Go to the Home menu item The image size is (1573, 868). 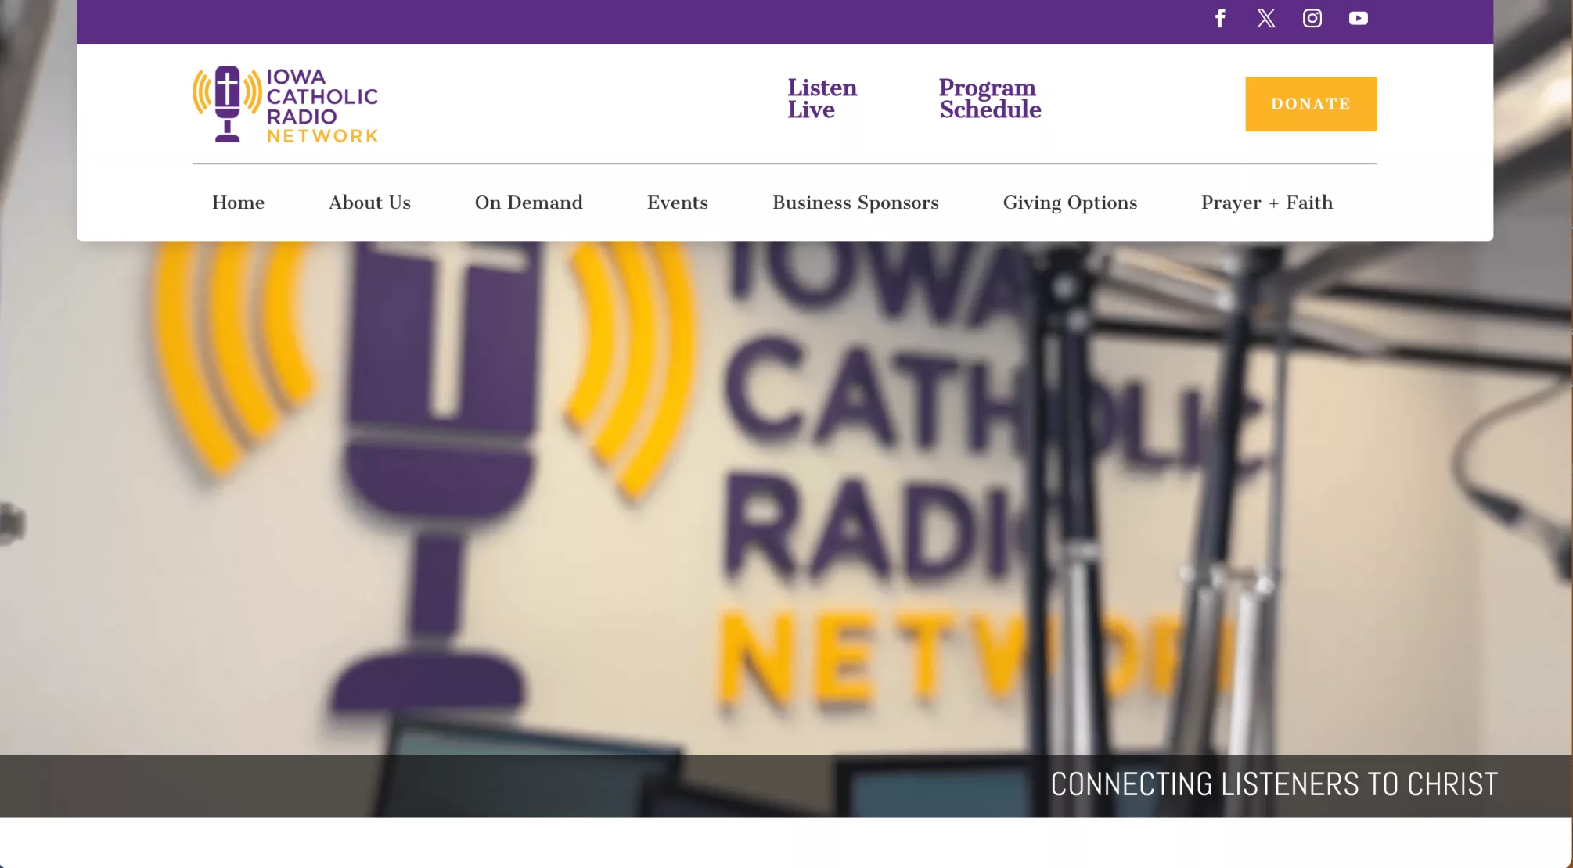coord(238,203)
